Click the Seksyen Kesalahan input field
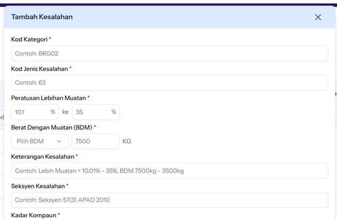337x220 pixels. (169, 200)
